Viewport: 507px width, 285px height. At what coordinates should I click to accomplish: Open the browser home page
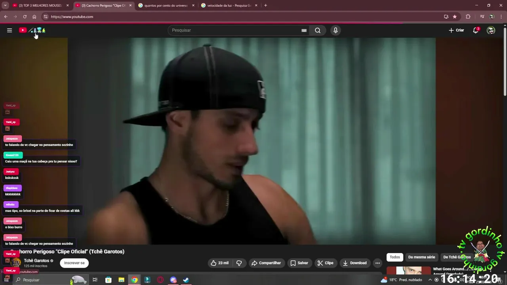pos(34,17)
